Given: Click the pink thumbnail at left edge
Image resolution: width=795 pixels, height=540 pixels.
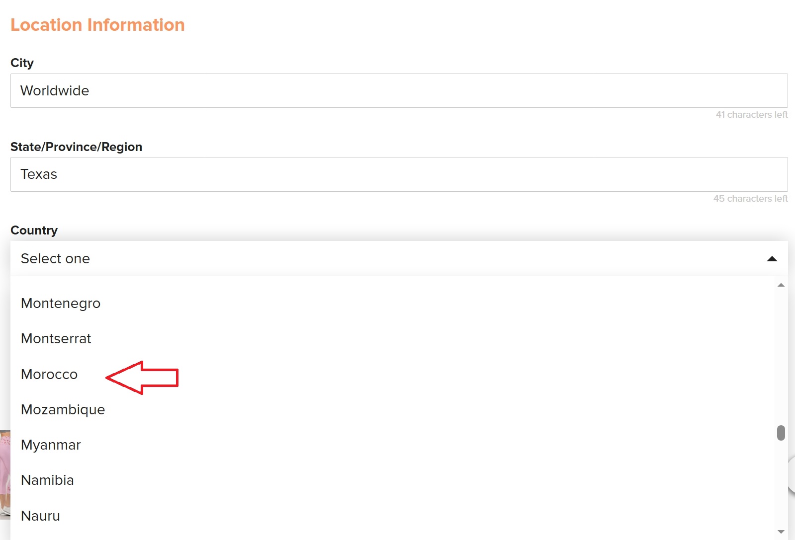Looking at the screenshot, I should [x=5, y=475].
